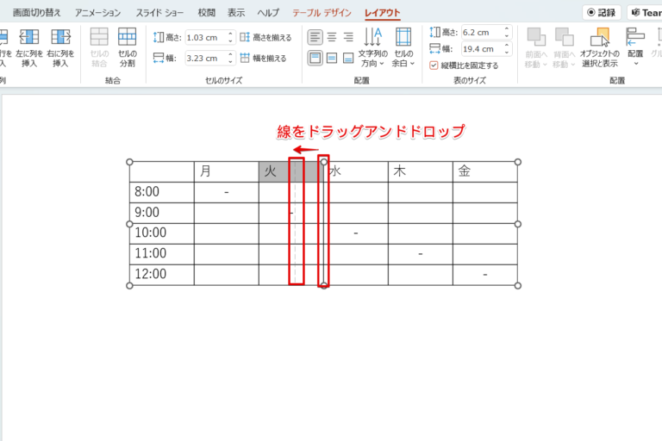Click Send Backward icon (背面へ移動)
Image resolution: width=662 pixels, height=441 pixels.
click(x=564, y=37)
